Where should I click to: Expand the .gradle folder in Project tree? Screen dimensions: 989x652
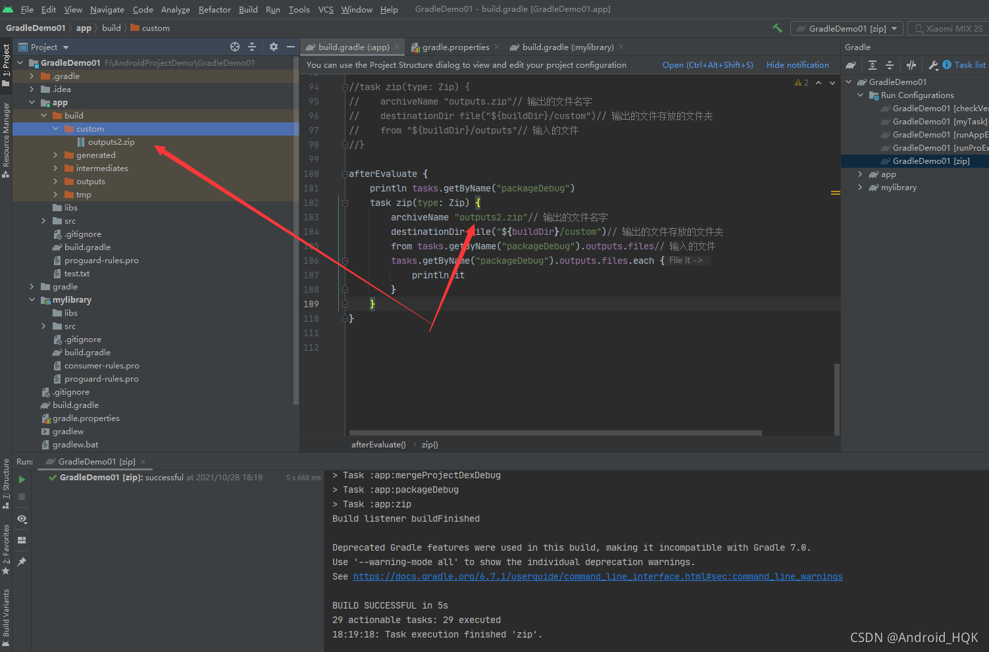coord(32,76)
